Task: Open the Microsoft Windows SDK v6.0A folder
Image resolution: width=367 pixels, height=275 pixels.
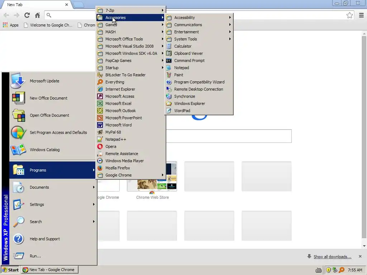Action: (130, 53)
